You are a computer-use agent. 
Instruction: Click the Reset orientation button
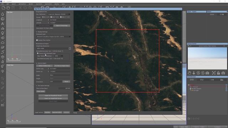66,81
